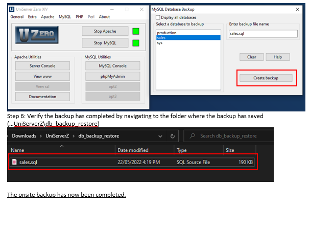Viewport: 310px width, 229px height.
Task: Click the sales.sql file icon
Action: (14, 162)
